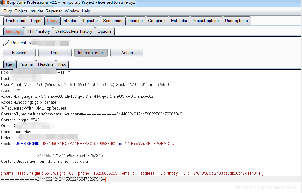Viewport: 302px width, 193px height.
Task: Drop the intercepted request
Action: pos(55,53)
